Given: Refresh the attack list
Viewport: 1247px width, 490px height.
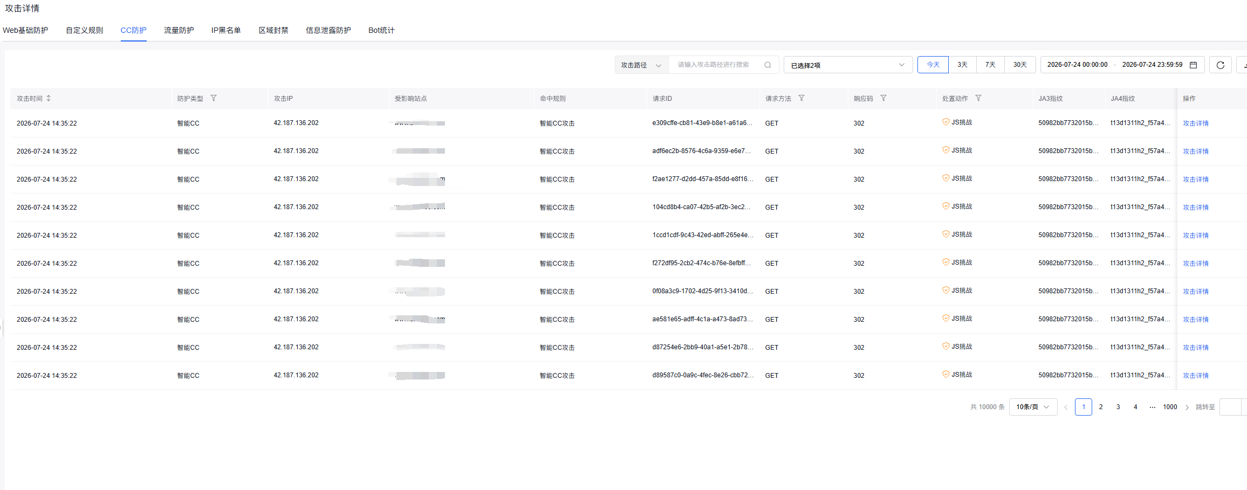Looking at the screenshot, I should (1221, 65).
